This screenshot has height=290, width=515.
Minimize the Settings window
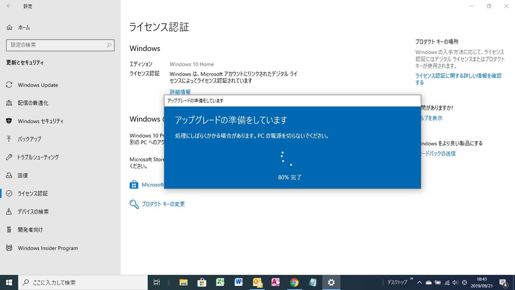471,6
